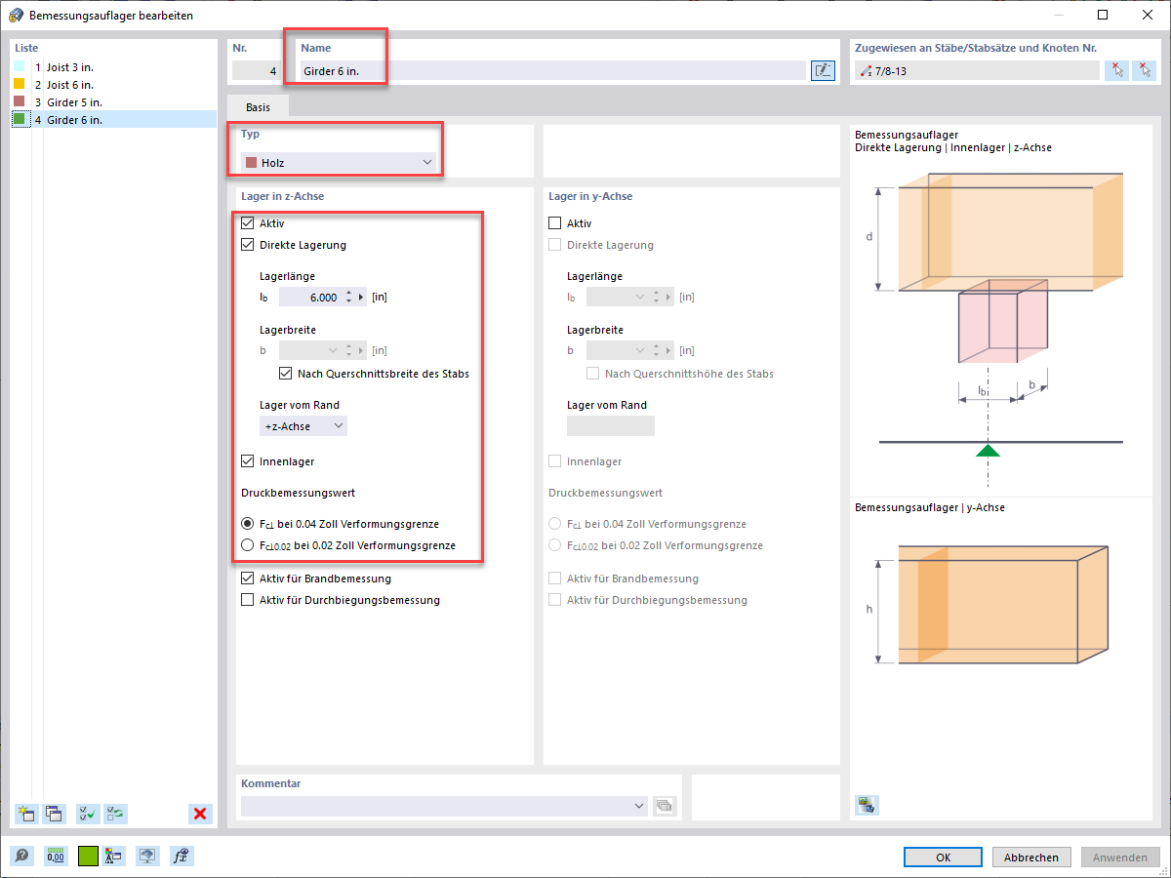Click the green color swatch at bottom
The width and height of the screenshot is (1171, 878).
[x=88, y=856]
